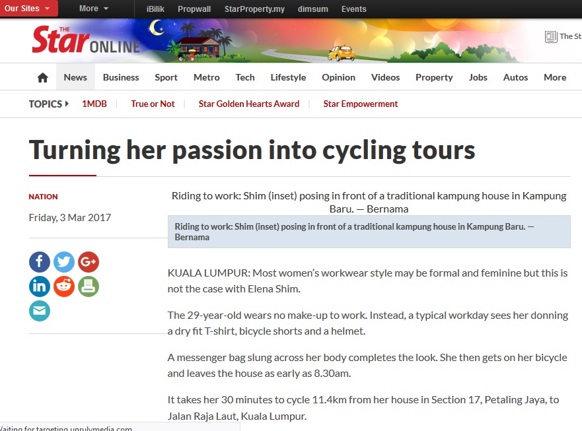This screenshot has width=582, height=431.
Task: Share article on Facebook icon
Action: (40, 262)
